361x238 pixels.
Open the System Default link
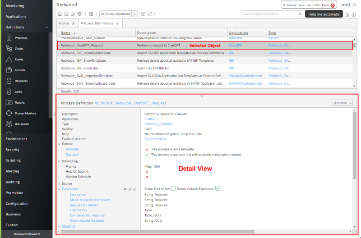pyautogui.click(x=155, y=139)
